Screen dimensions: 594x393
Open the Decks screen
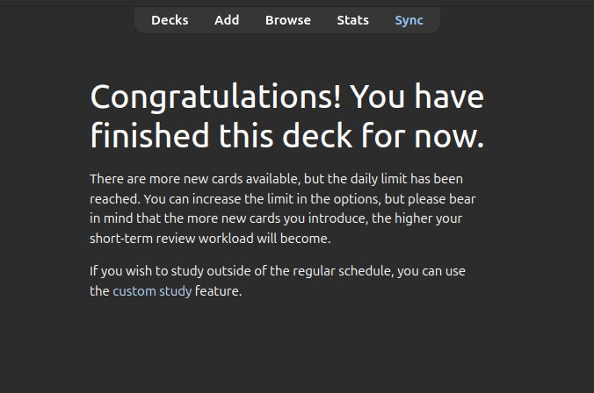pyautogui.click(x=170, y=20)
